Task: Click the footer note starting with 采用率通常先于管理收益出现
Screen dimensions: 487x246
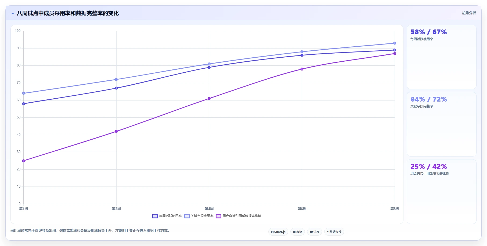Action: (x=91, y=231)
